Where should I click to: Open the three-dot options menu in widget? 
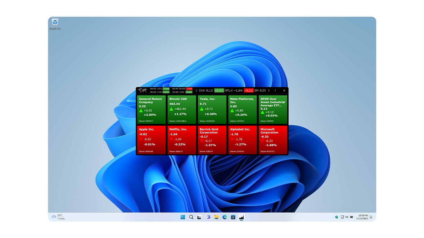point(275,90)
